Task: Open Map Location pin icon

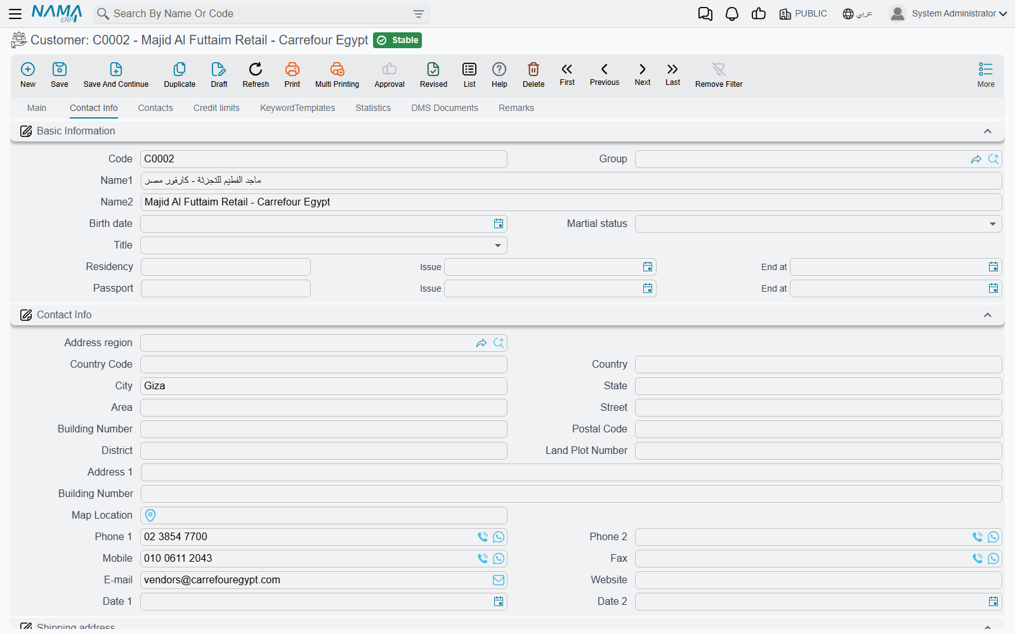Action: pos(150,515)
